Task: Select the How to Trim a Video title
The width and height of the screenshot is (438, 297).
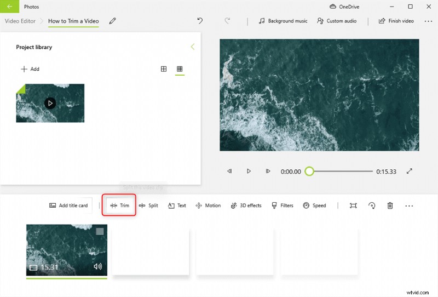Action: pyautogui.click(x=73, y=21)
